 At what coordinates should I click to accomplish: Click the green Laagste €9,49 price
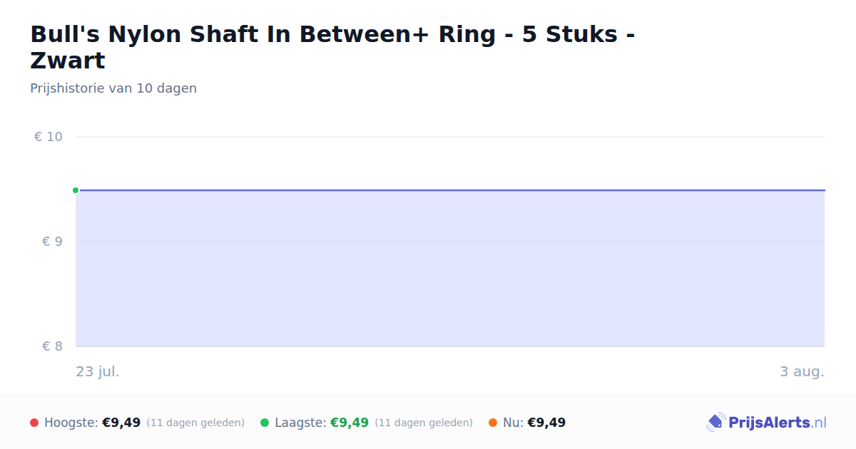point(350,423)
